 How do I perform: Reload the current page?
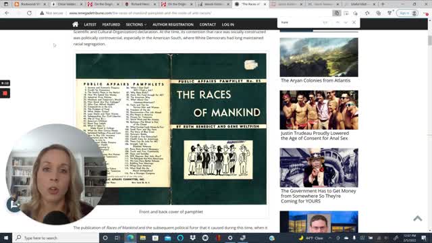pyautogui.click(x=29, y=13)
